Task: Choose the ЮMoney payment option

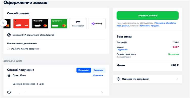Action: click(97, 24)
